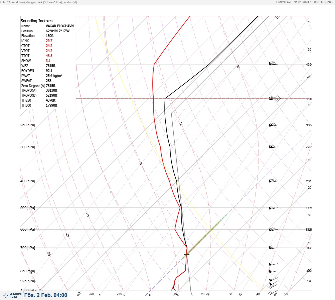Click the wind barb at 400 hPa
Screen dimensions: 335x300
click(273, 181)
